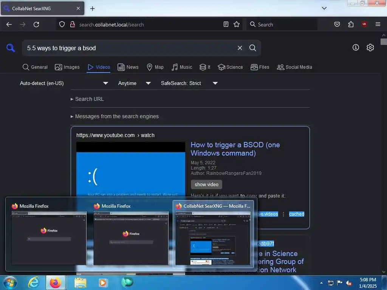The image size is (387, 290).
Task: Open Windows Explorer from the taskbar
Action: click(x=80, y=283)
